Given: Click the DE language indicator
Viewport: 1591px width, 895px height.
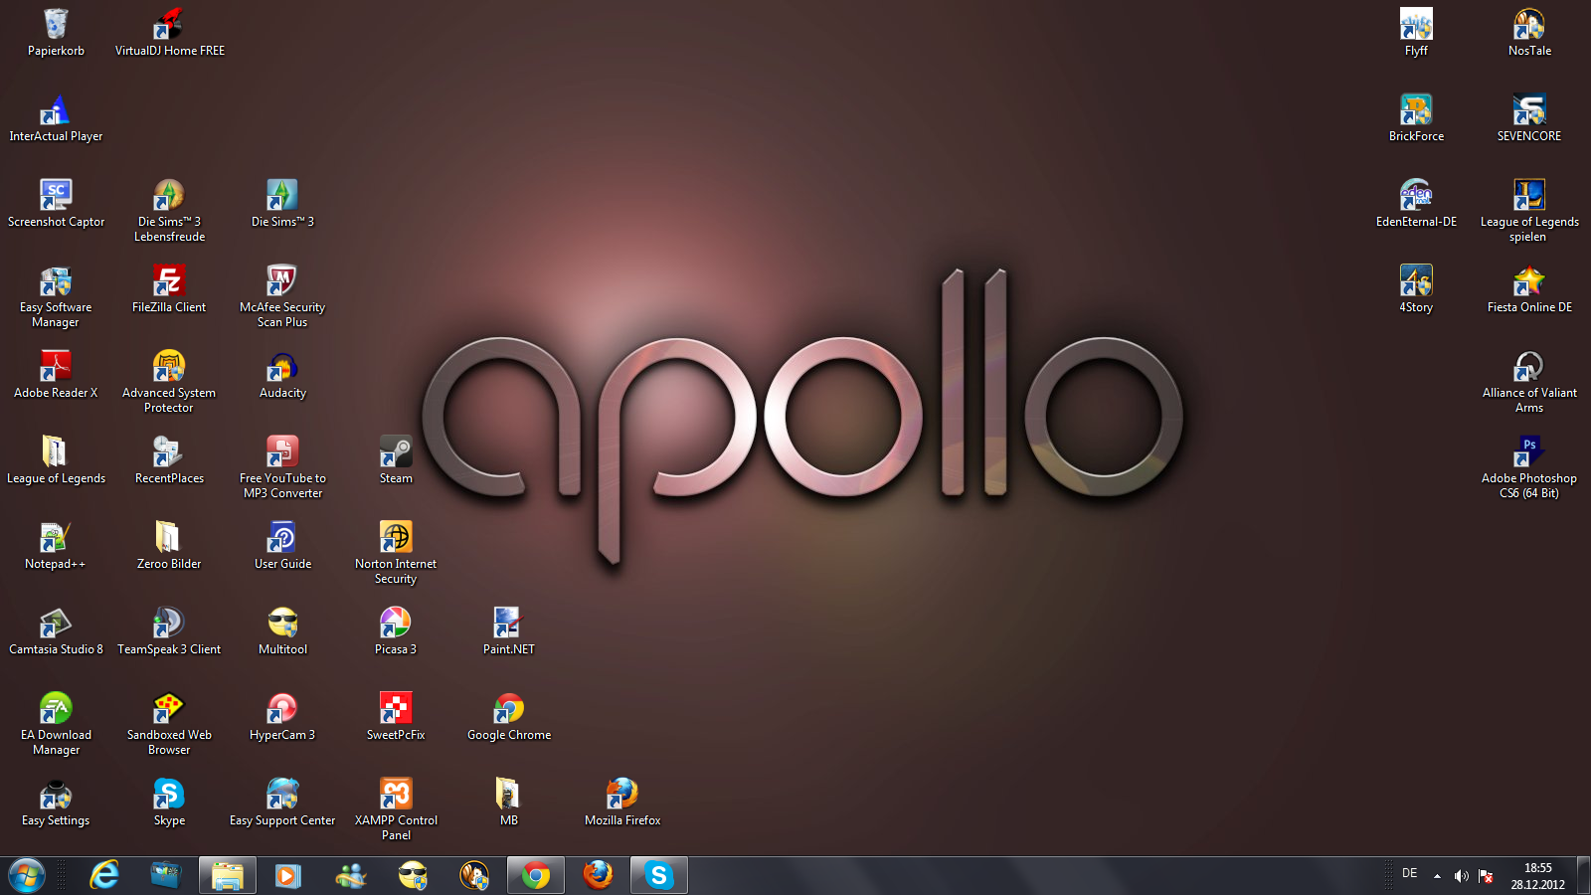Looking at the screenshot, I should [1409, 874].
